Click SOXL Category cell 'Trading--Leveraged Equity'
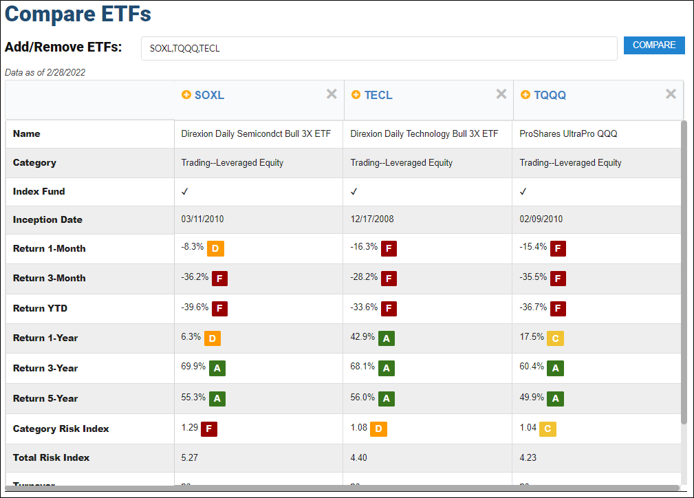The image size is (694, 498). click(232, 162)
